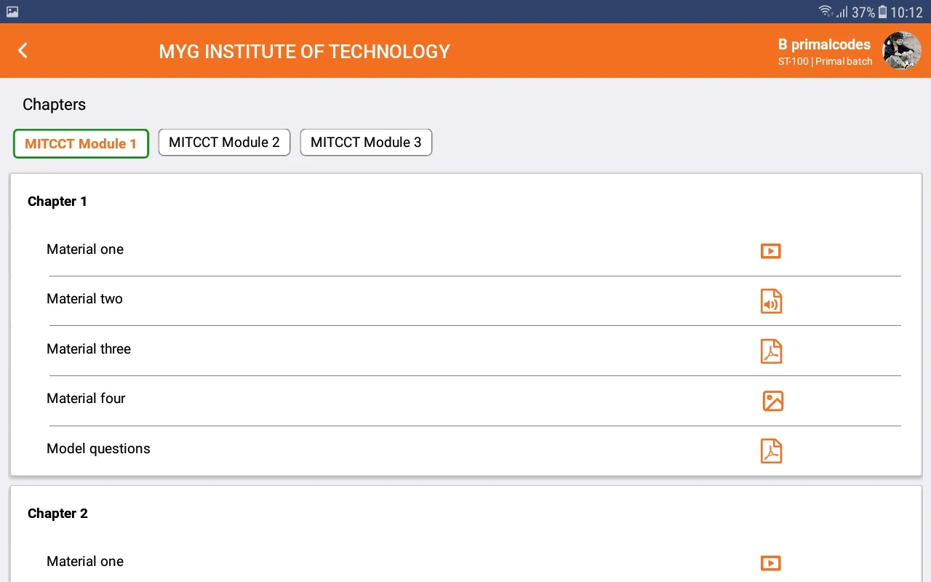This screenshot has width=931, height=582.
Task: Select the MITCCT Module 1 tab
Action: (81, 143)
